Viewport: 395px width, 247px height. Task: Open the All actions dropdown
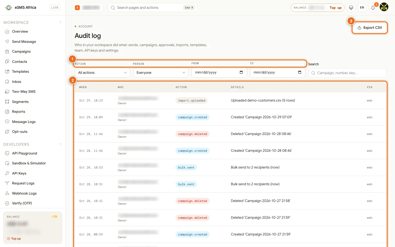[102, 73]
